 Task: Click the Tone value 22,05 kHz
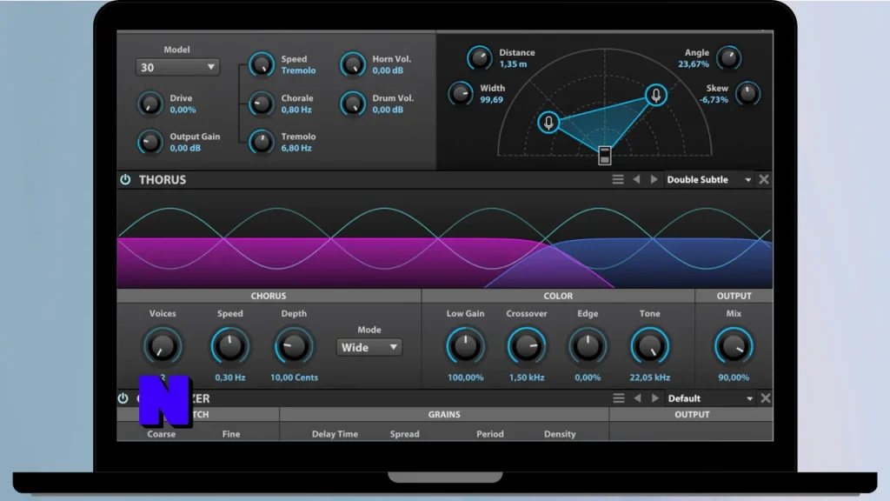click(650, 377)
